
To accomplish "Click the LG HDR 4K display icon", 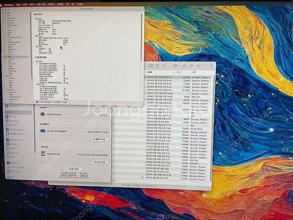I will coord(43,131).
